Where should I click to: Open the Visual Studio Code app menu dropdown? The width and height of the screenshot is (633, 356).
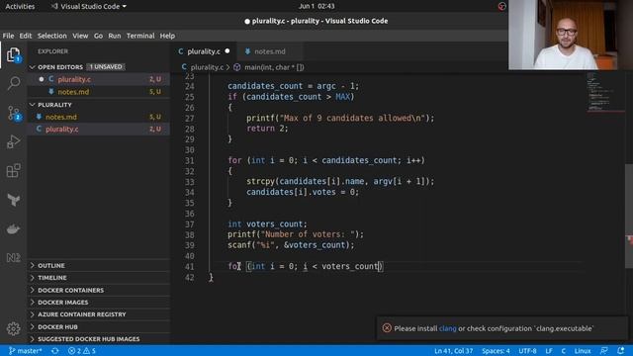[x=89, y=6]
